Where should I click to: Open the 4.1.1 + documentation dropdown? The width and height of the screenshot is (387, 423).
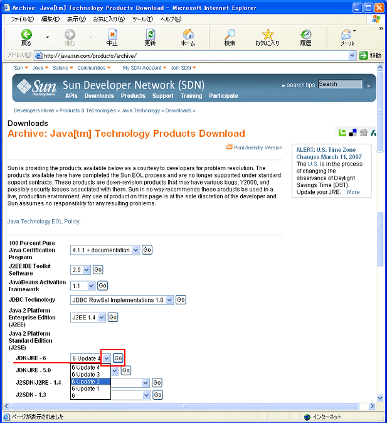click(135, 250)
